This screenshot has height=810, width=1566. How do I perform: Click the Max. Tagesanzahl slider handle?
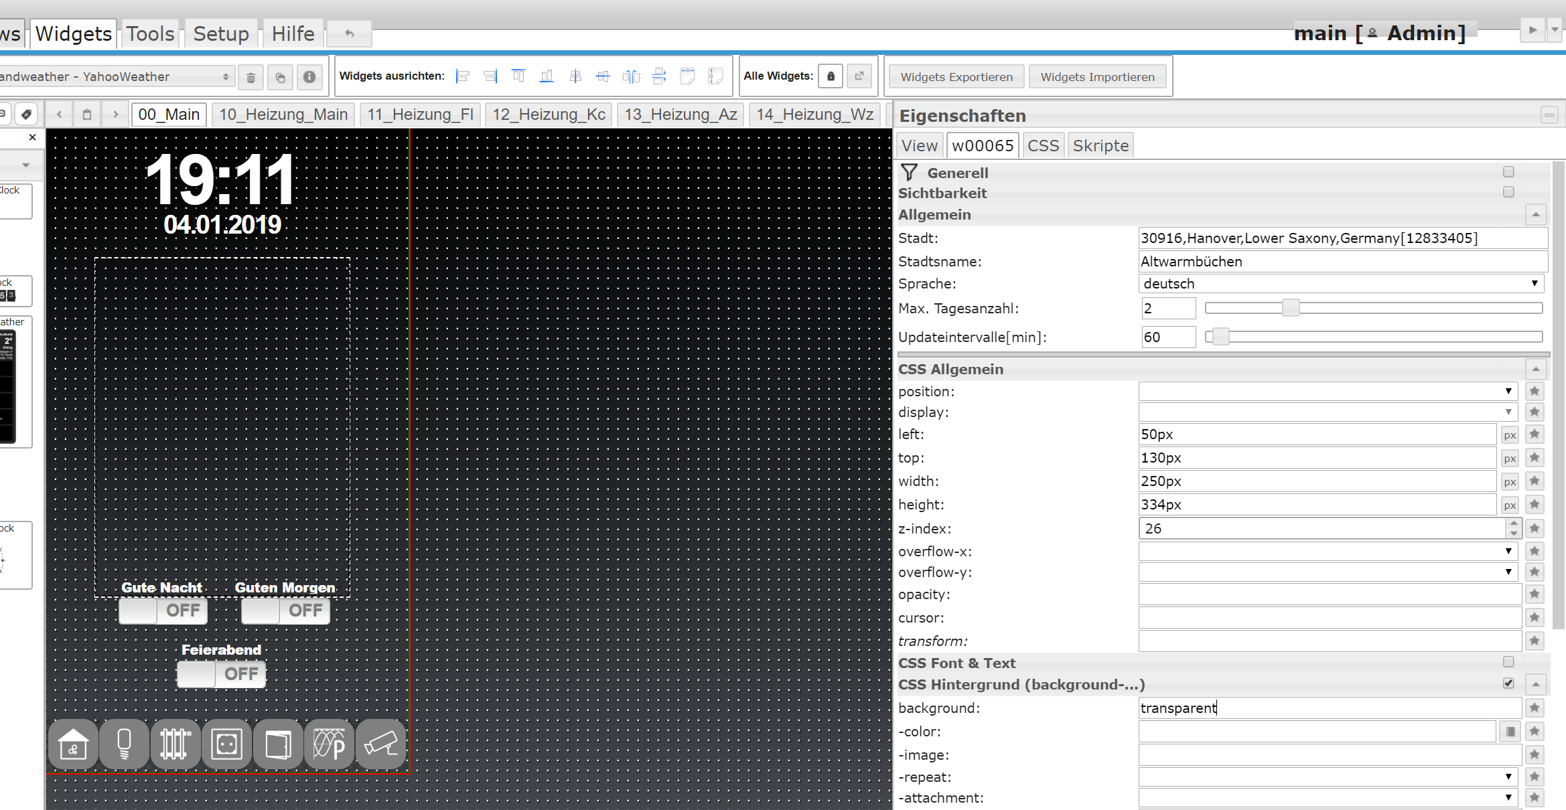[x=1290, y=308]
